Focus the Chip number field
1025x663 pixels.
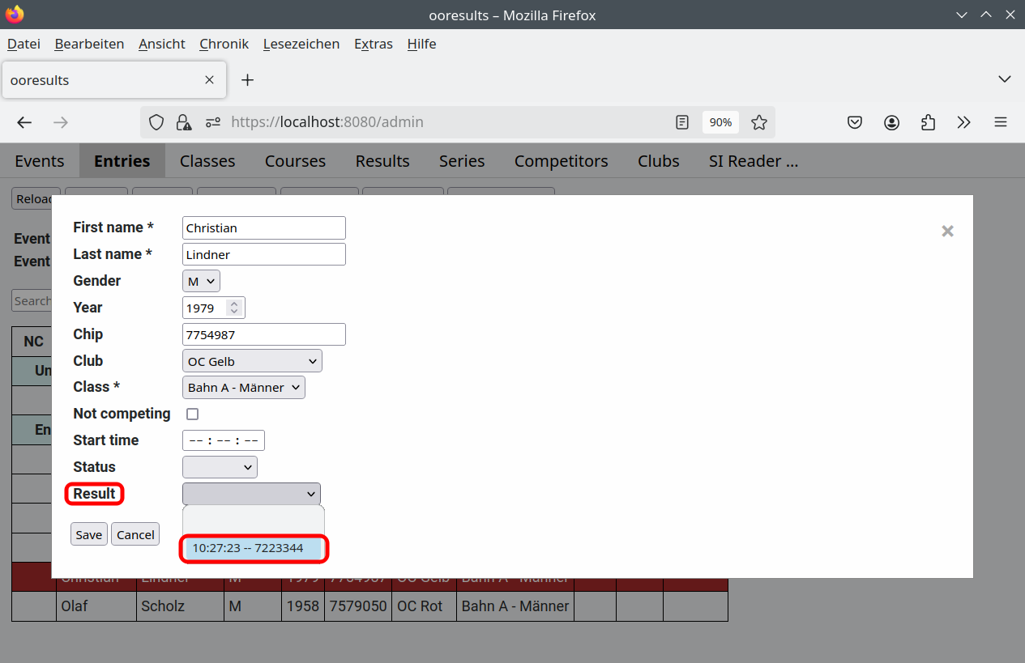[x=264, y=334]
